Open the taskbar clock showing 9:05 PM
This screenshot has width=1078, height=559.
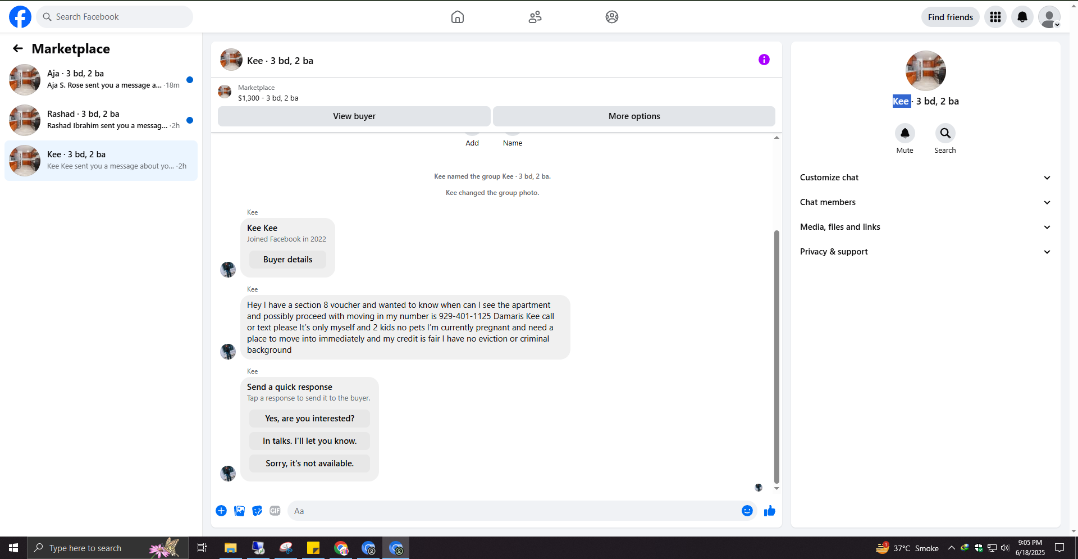[x=1030, y=548]
